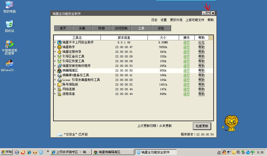267x156 pixels.
Task: Click the QQ penguin tray icon
Action: tap(224, 152)
